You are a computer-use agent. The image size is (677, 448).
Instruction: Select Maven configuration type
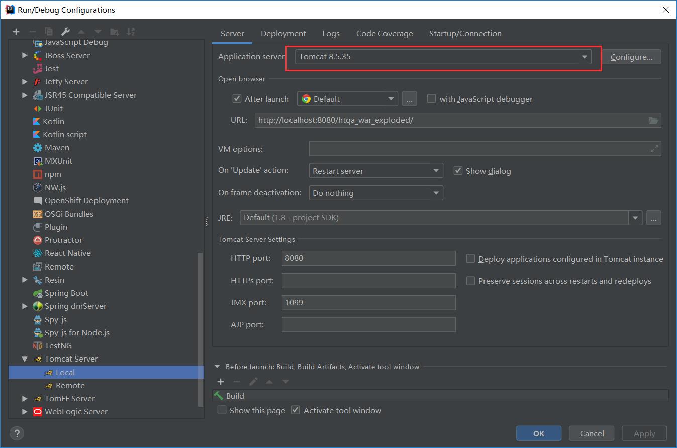(x=57, y=147)
